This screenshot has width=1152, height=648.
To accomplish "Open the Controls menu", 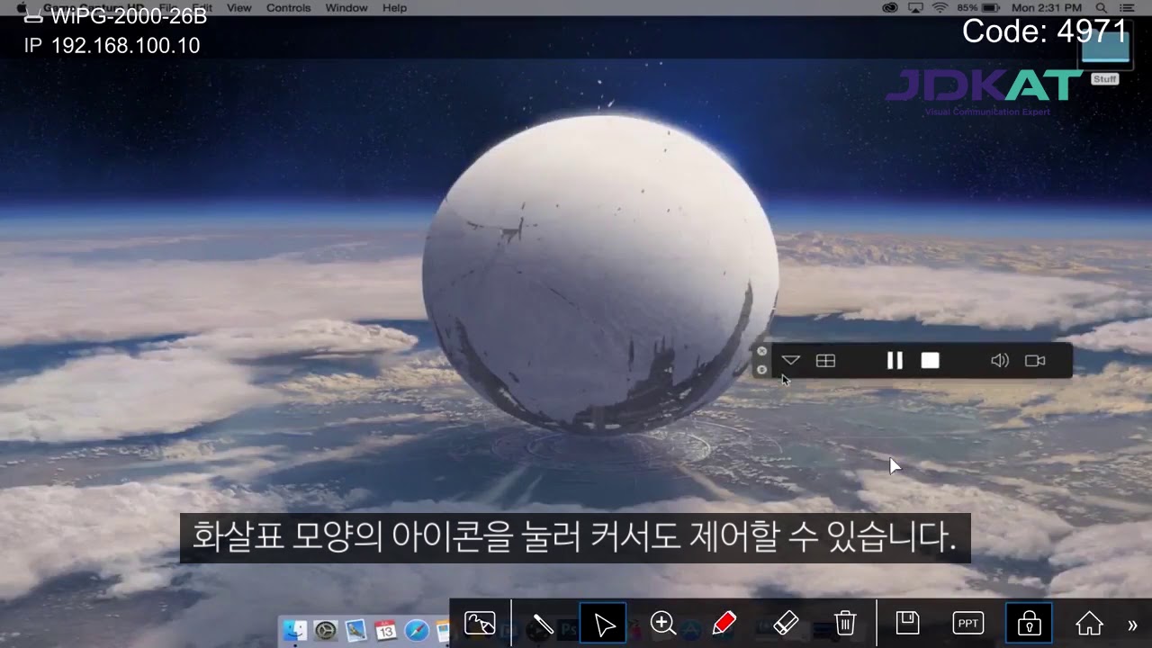I will point(289,8).
